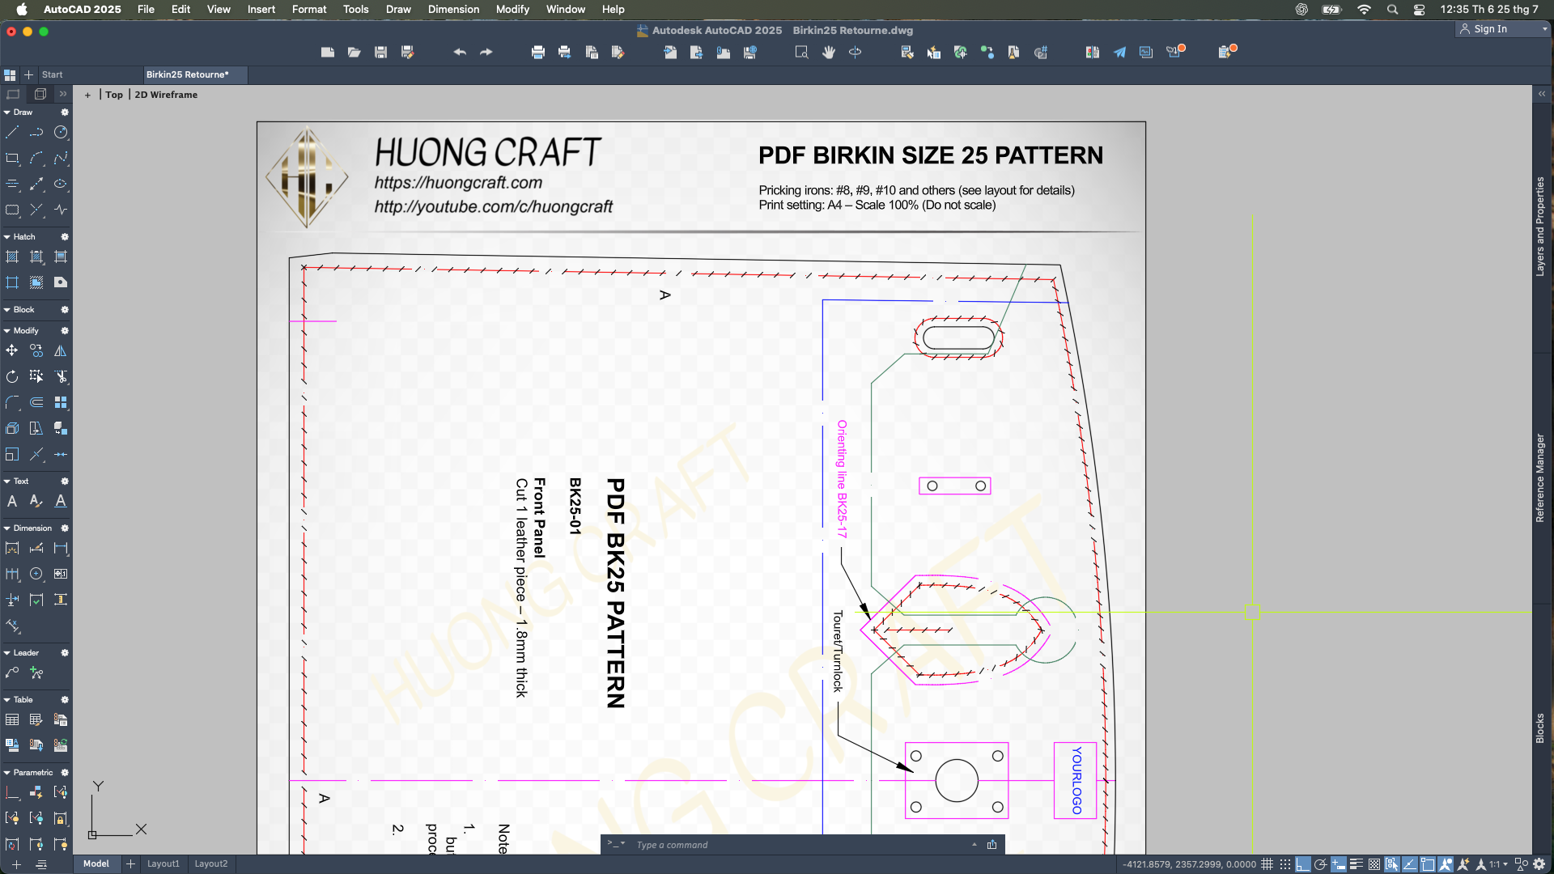The image size is (1554, 874).
Task: Open the 1:1 annotation scale dropdown
Action: (x=1499, y=864)
